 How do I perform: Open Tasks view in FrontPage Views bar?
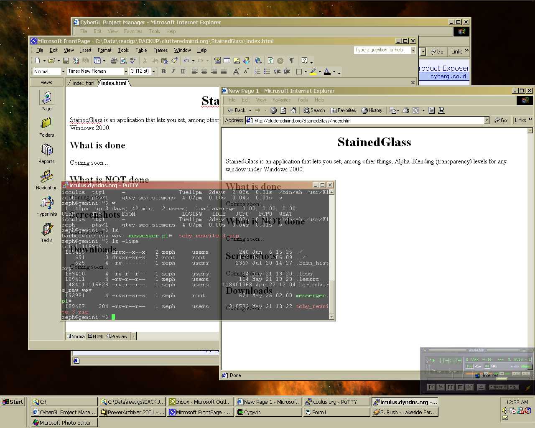[46, 232]
